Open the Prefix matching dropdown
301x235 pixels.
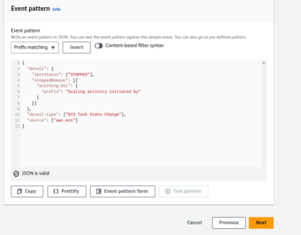pyautogui.click(x=35, y=47)
